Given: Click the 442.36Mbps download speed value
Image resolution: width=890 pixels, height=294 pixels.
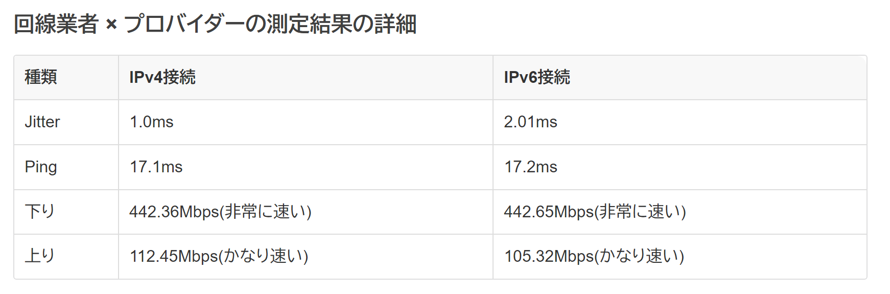Looking at the screenshot, I should 174,212.
